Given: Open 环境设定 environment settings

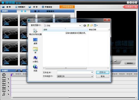Looking at the screenshot, I should click(x=47, y=7).
